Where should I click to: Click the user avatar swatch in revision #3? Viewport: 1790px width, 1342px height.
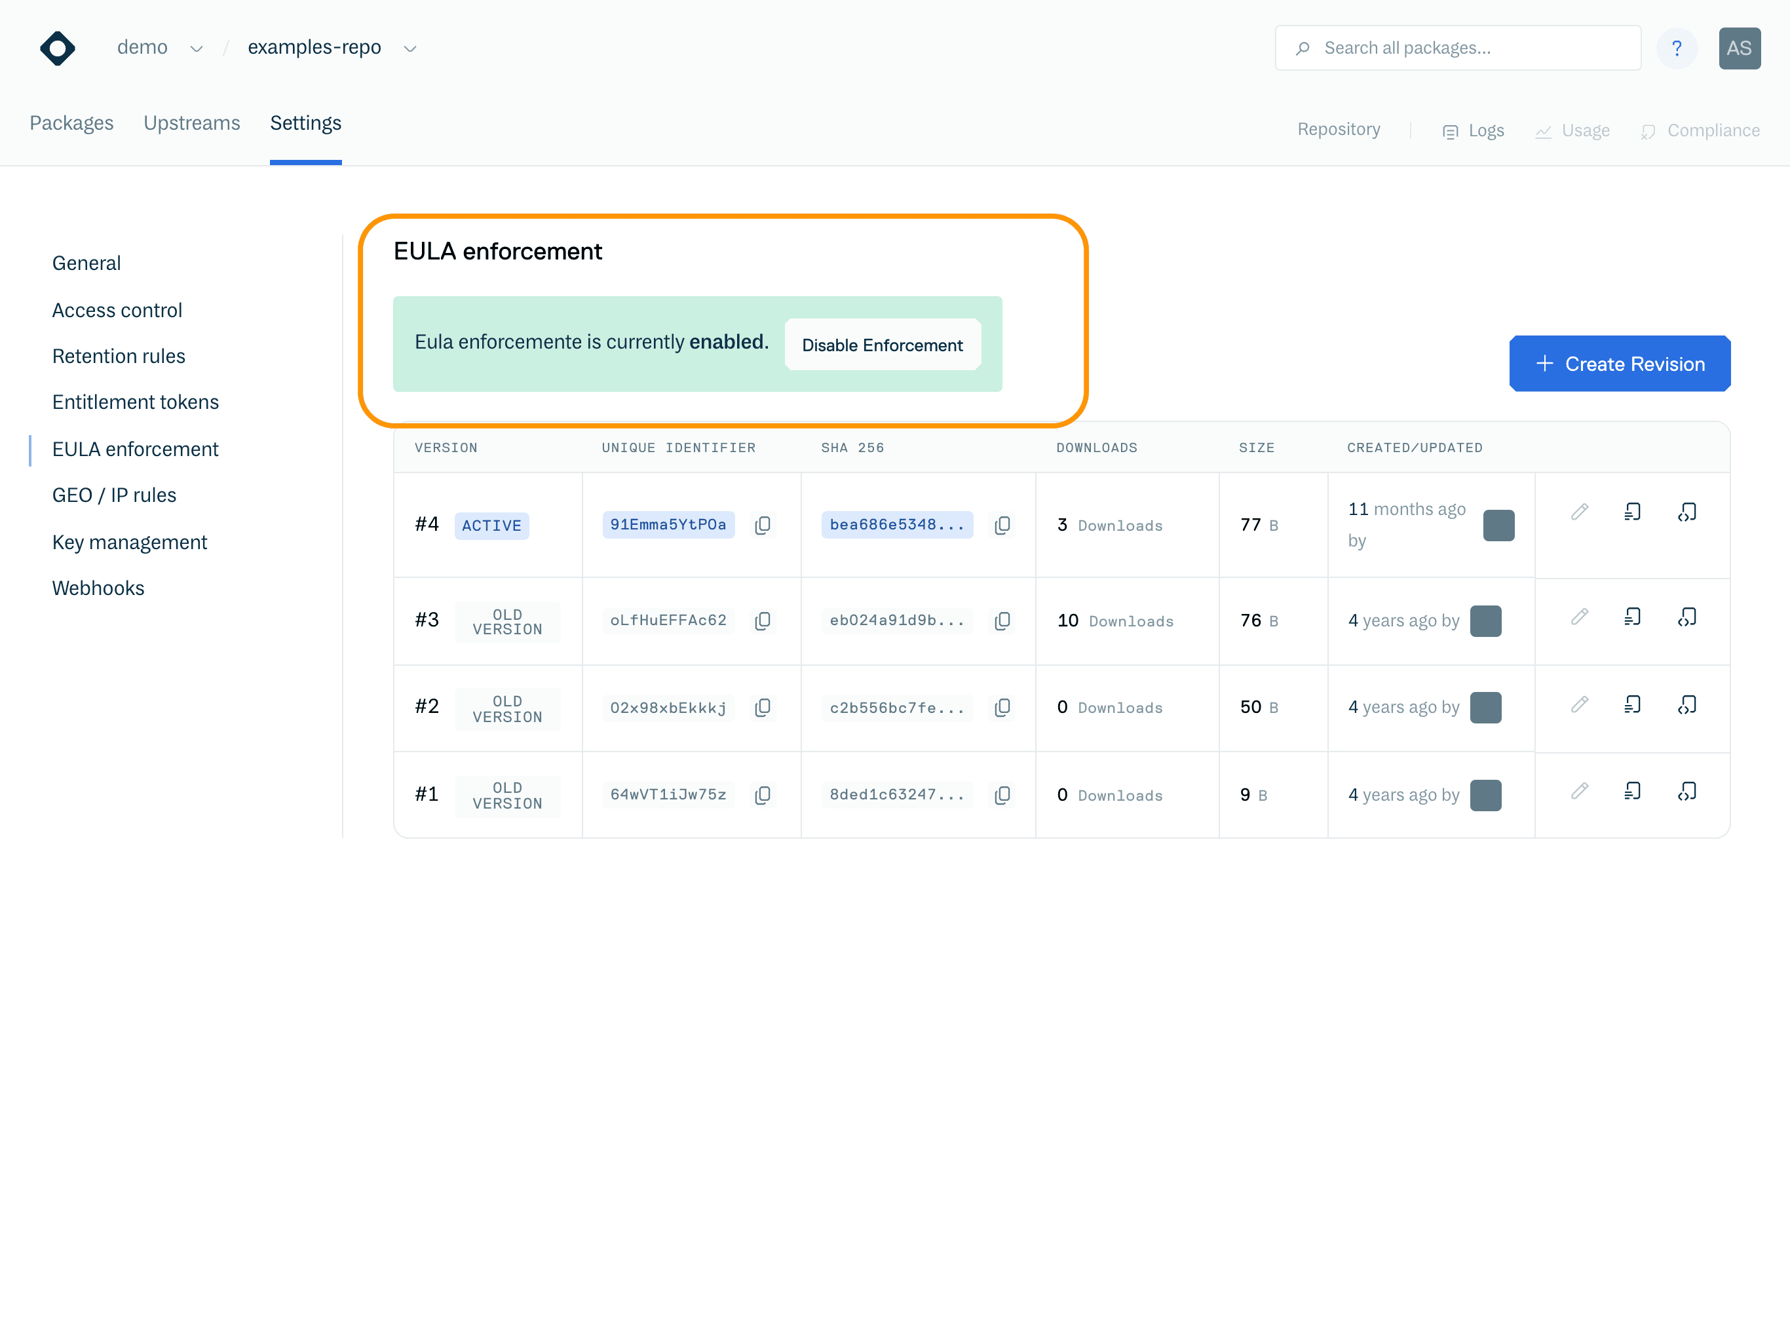pyautogui.click(x=1485, y=621)
